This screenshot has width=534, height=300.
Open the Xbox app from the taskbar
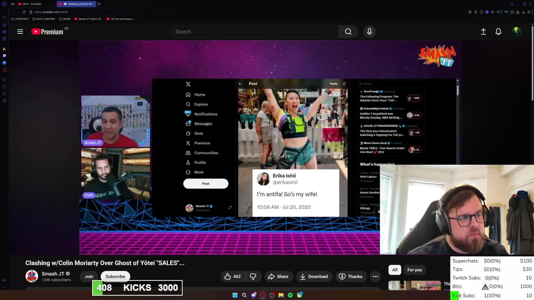coord(300,295)
